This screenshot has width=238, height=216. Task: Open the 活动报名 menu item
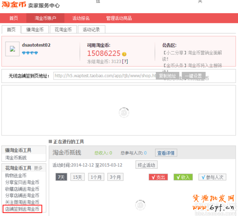pos(81,18)
